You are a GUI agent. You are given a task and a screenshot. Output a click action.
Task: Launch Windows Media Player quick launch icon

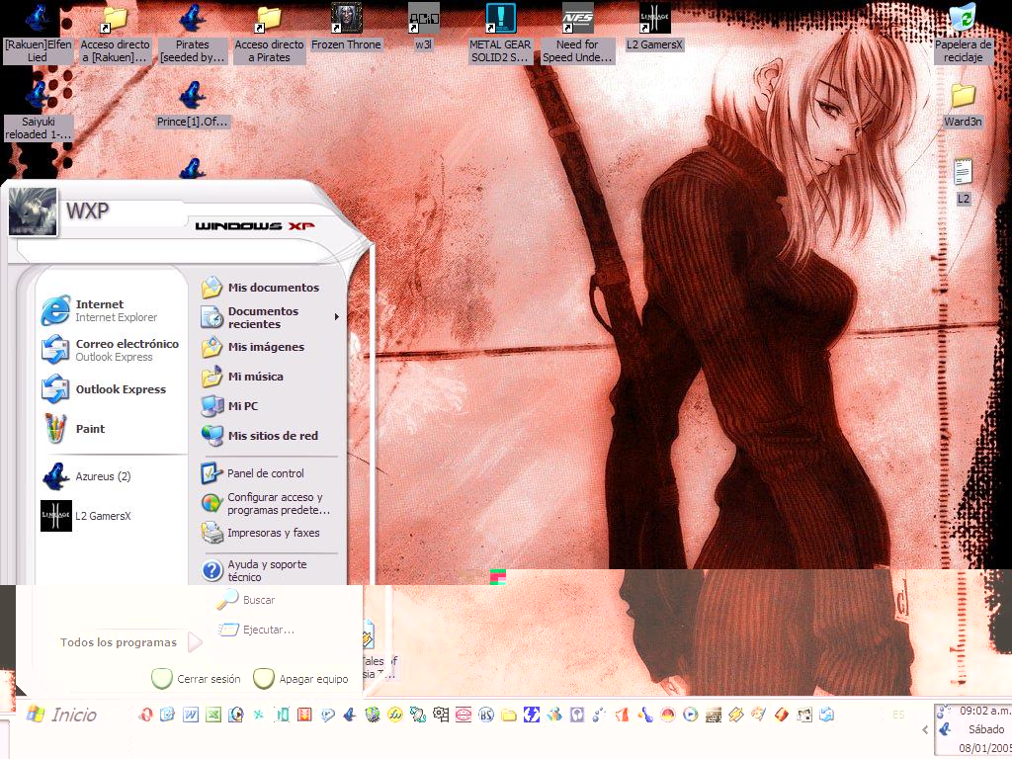690,715
